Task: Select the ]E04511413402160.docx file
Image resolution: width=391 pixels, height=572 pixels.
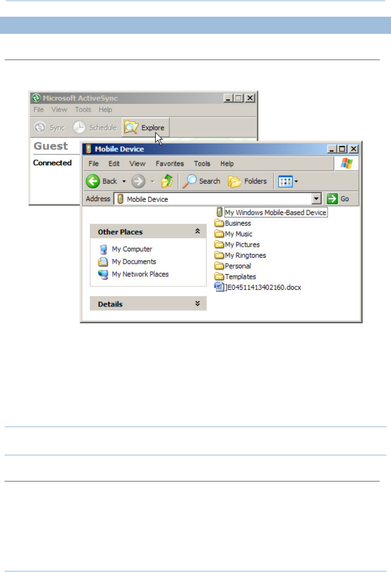Action: tap(258, 287)
